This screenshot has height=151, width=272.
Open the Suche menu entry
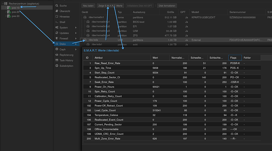[x=66, y=6]
